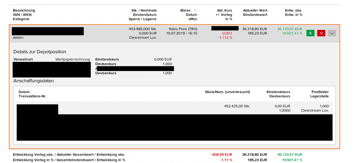Click the red V sell button
The width and height of the screenshot is (356, 163).
click(x=321, y=33)
